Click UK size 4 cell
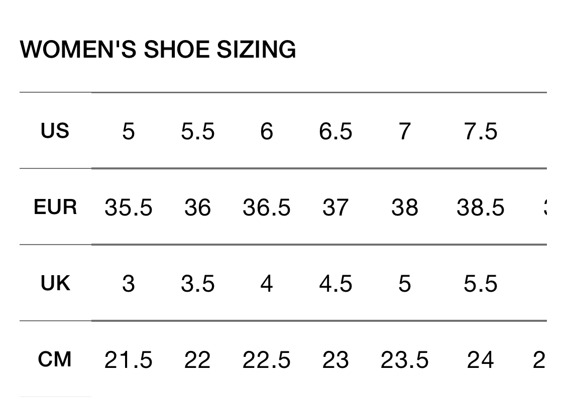The image size is (568, 402). click(x=267, y=284)
